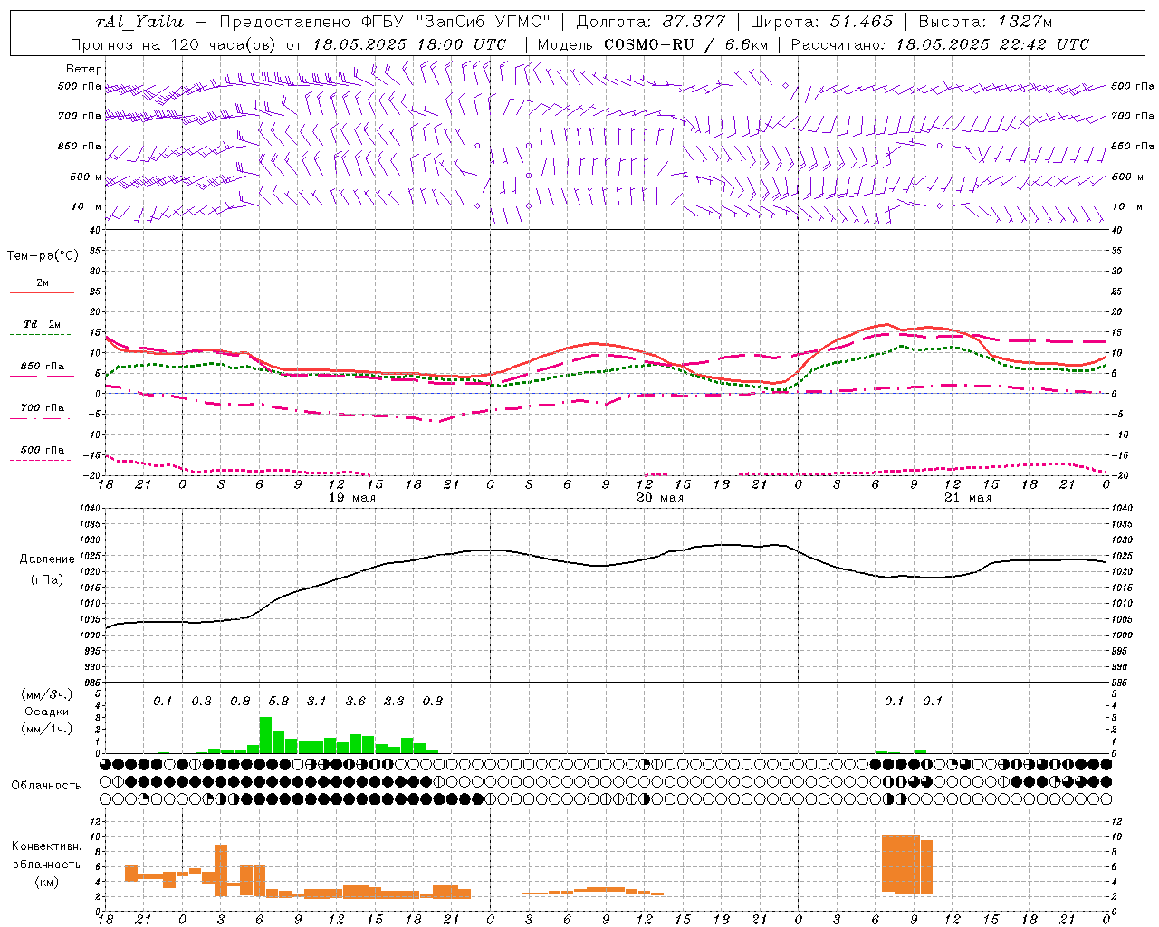Select the Прогноз на 120 часа(ов) text
The image size is (1159, 927).
(x=175, y=44)
